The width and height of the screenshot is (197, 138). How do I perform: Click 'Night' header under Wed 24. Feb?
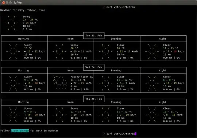[x=162, y=70]
